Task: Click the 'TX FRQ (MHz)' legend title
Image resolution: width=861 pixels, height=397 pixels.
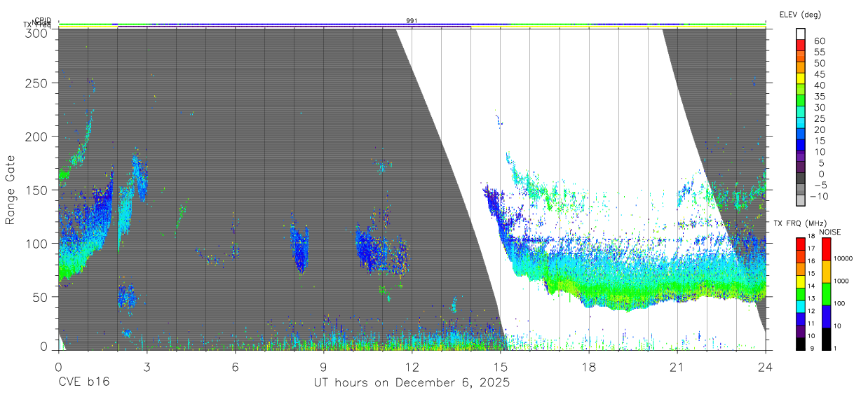Action: (x=801, y=223)
